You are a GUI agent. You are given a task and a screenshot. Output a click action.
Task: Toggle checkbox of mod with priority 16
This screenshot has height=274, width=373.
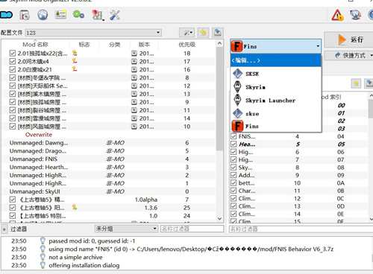click(x=13, y=69)
